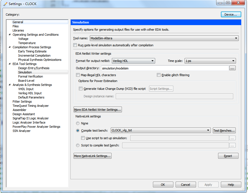Click the Output directory text field
Viewport: 248px width, 193px height.
point(165,68)
